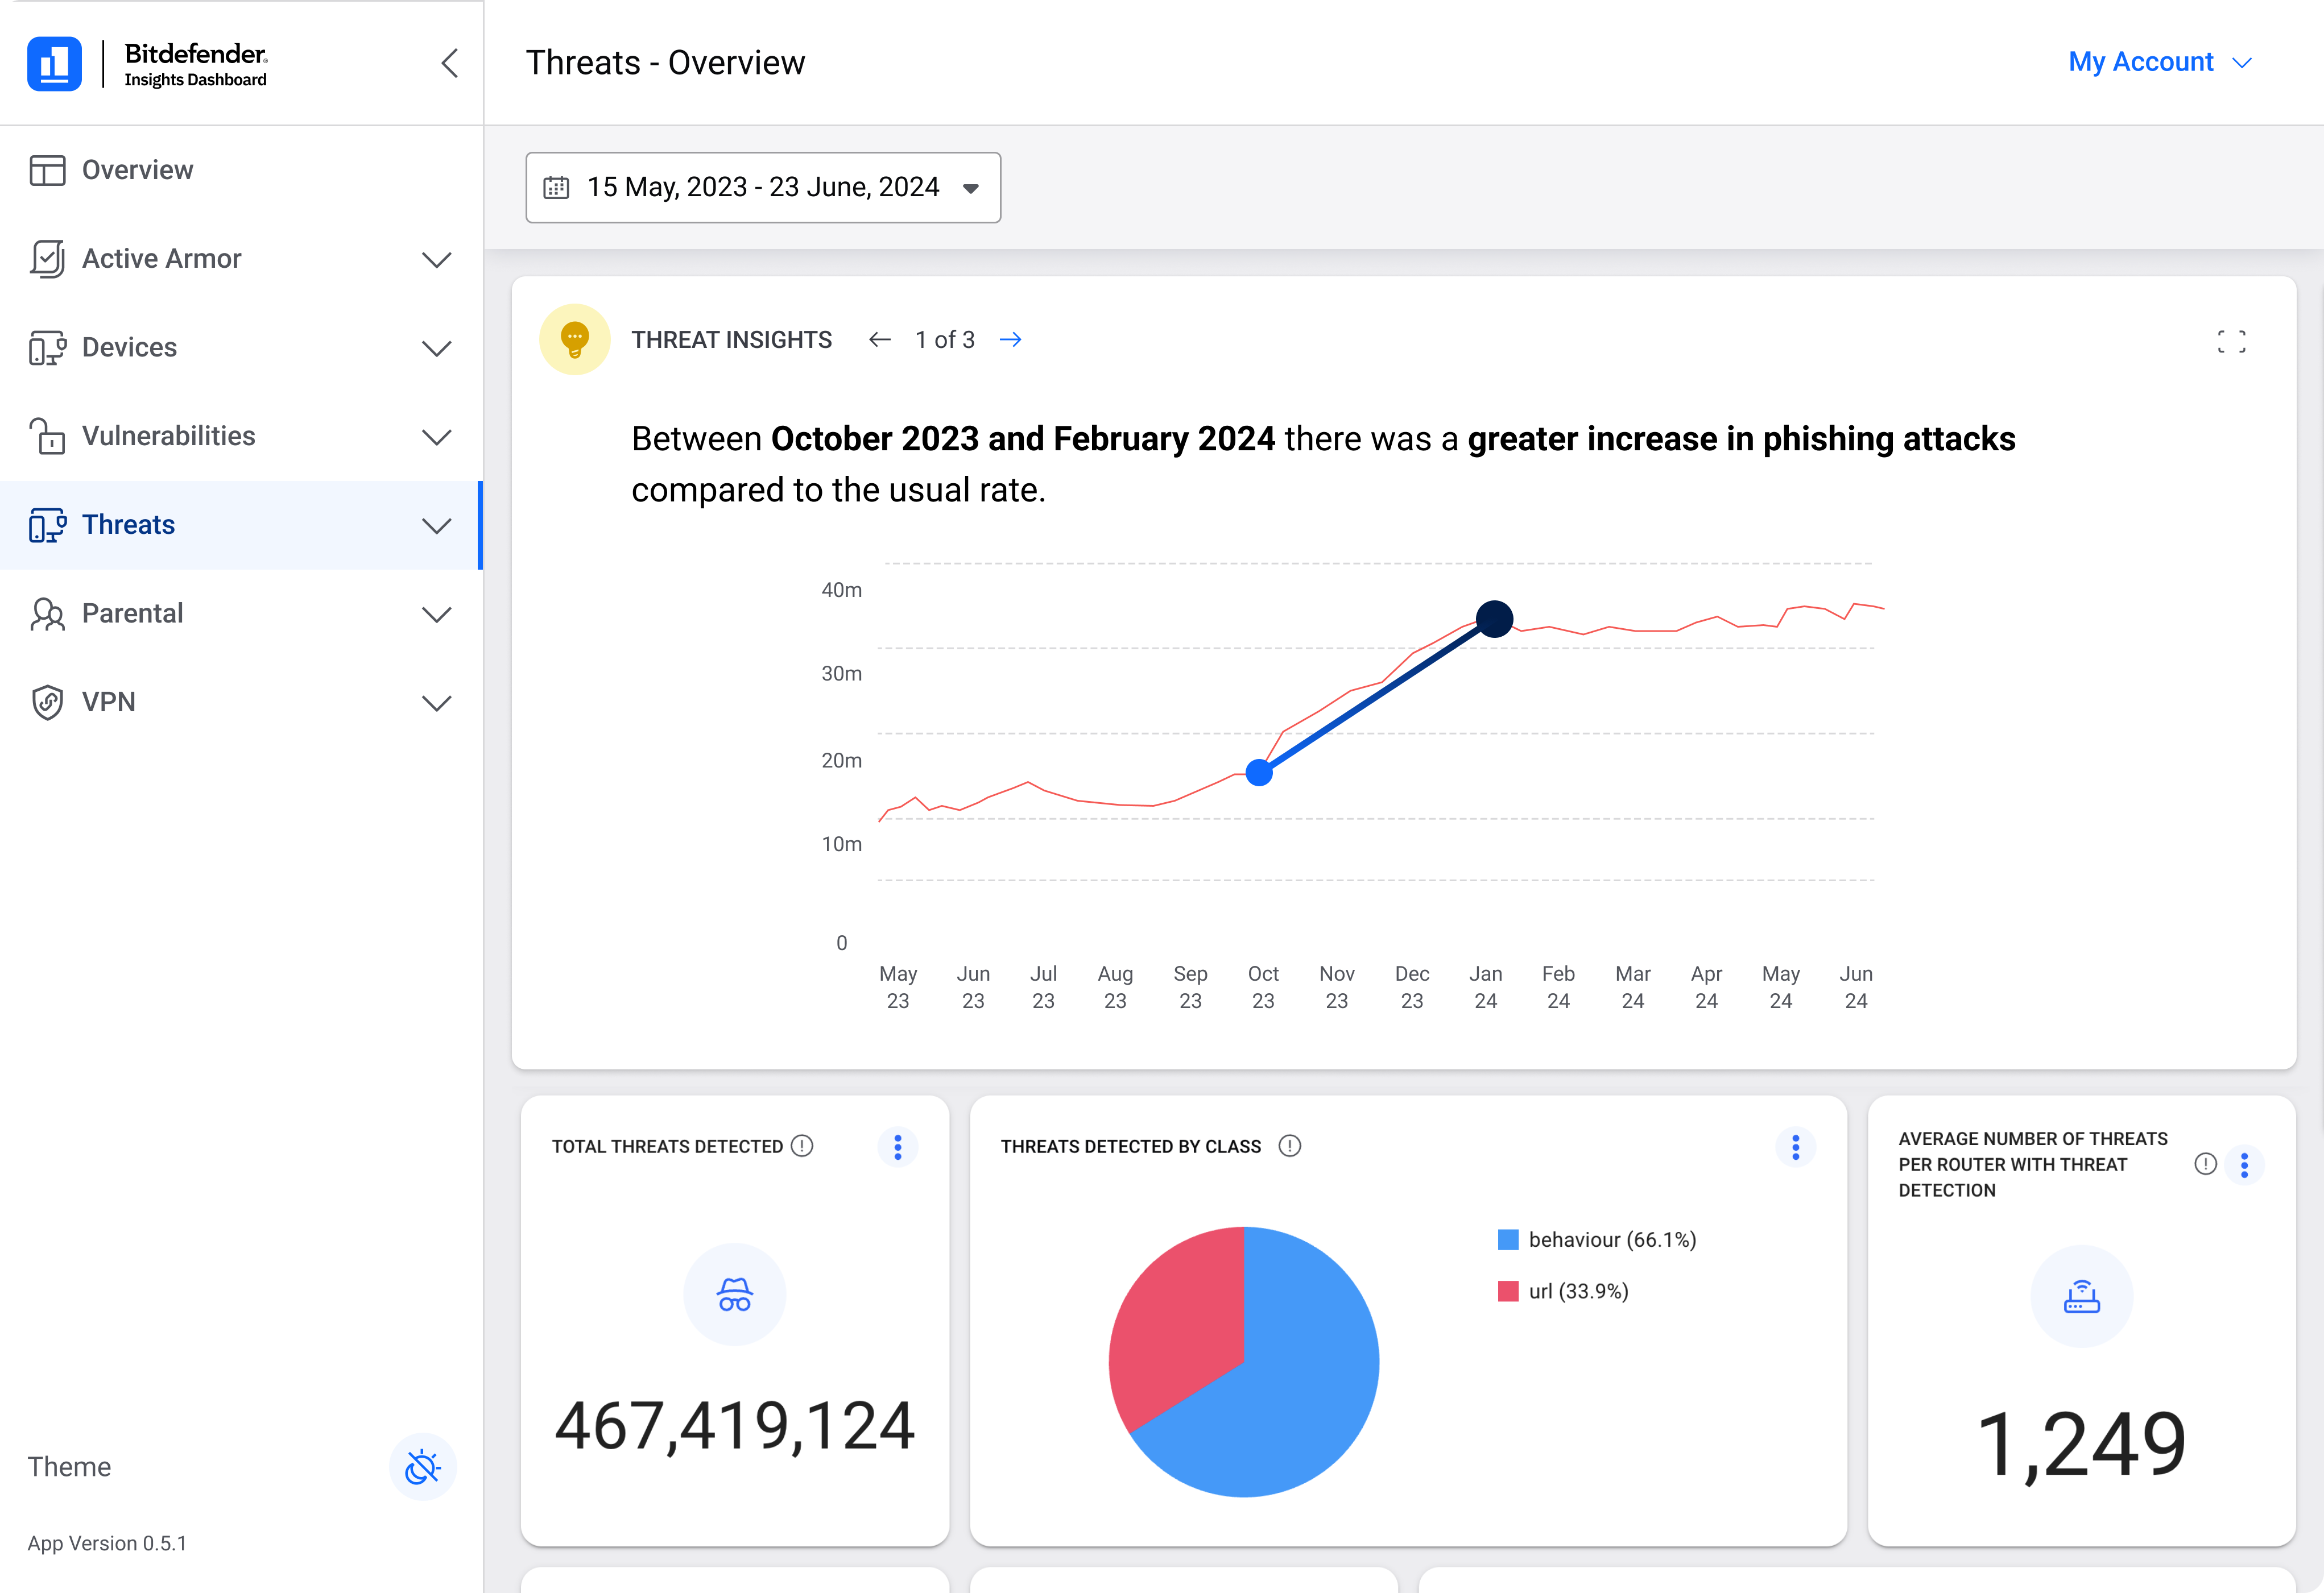Click the 'THREAT INSIGHTS' heading
Screen dimensions: 2324x1593
(x=731, y=340)
